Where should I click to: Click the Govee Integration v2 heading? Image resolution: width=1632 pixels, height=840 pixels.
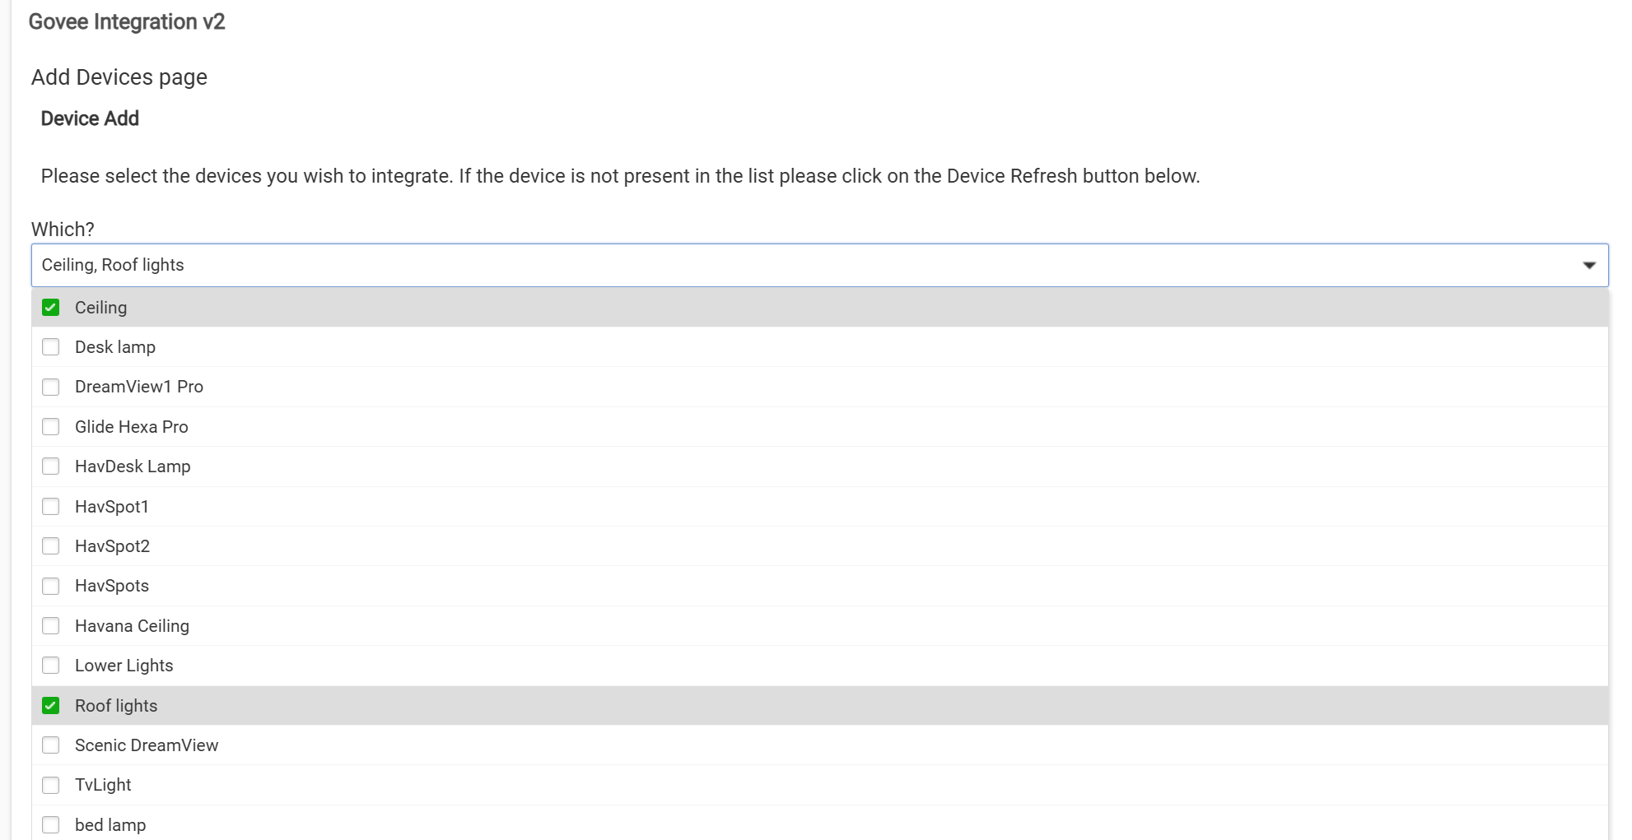click(127, 22)
